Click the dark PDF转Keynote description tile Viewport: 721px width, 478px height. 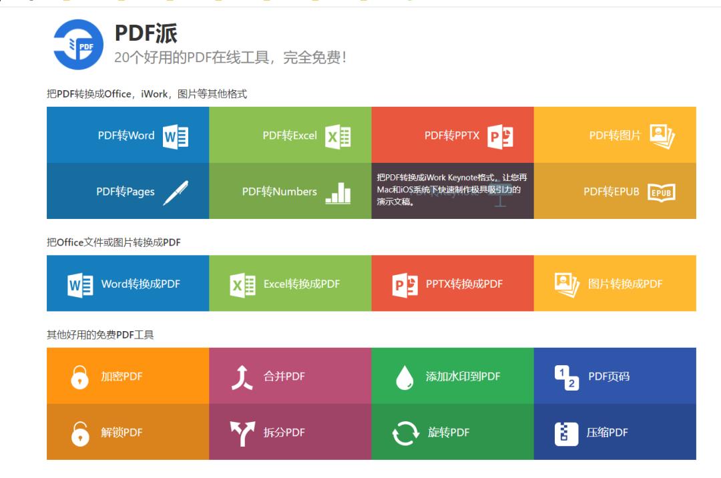coord(453,192)
